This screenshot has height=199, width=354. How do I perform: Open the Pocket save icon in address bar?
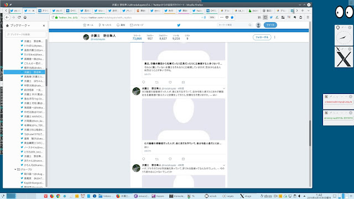click(x=227, y=17)
